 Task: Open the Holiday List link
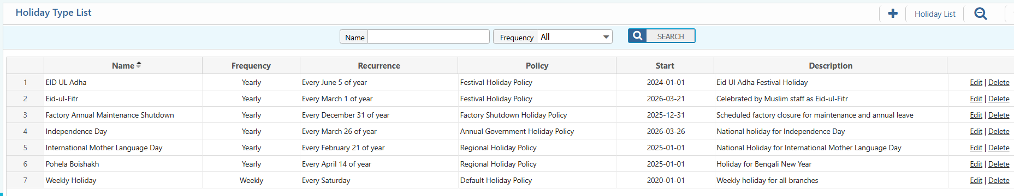tap(935, 14)
